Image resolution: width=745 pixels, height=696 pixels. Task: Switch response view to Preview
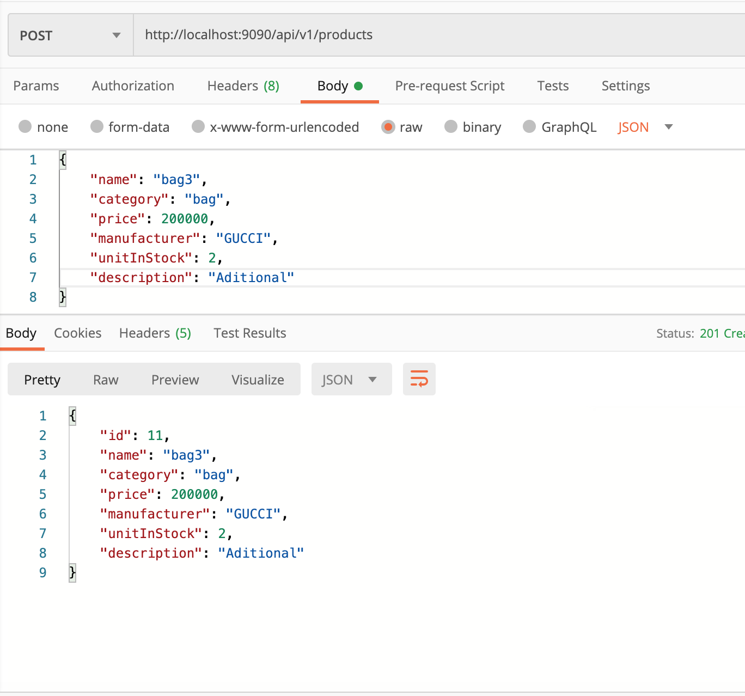click(x=175, y=380)
